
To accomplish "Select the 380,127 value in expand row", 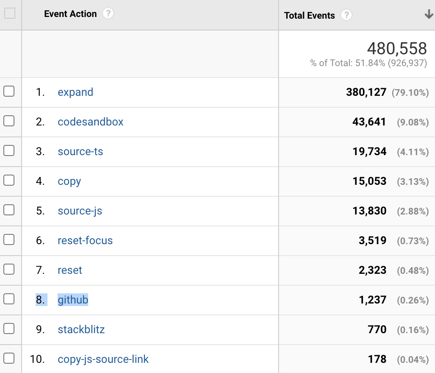I will pyautogui.click(x=366, y=92).
